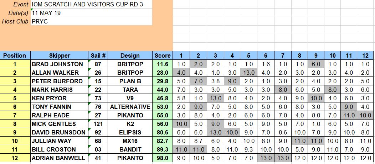Select the MX16 design cell
375x164 pixels.
click(130, 141)
